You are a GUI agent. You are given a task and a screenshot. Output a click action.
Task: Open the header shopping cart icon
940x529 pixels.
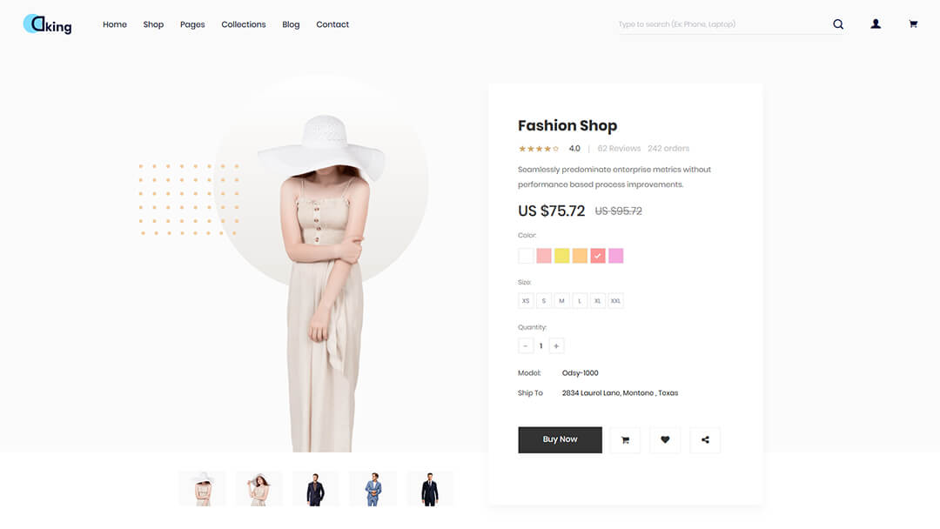click(913, 24)
